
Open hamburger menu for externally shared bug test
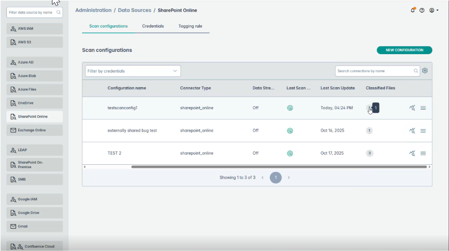423,130
